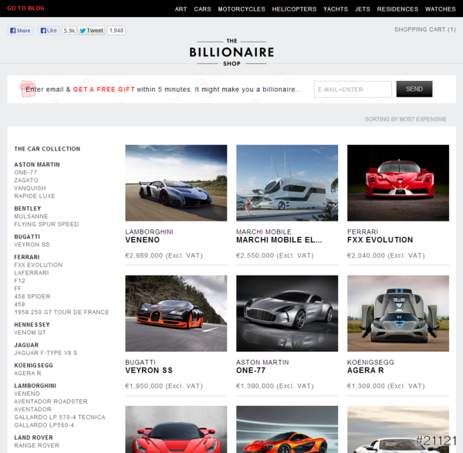463x453 pixels.
Task: Open the ART category in top menu
Action: [181, 8]
